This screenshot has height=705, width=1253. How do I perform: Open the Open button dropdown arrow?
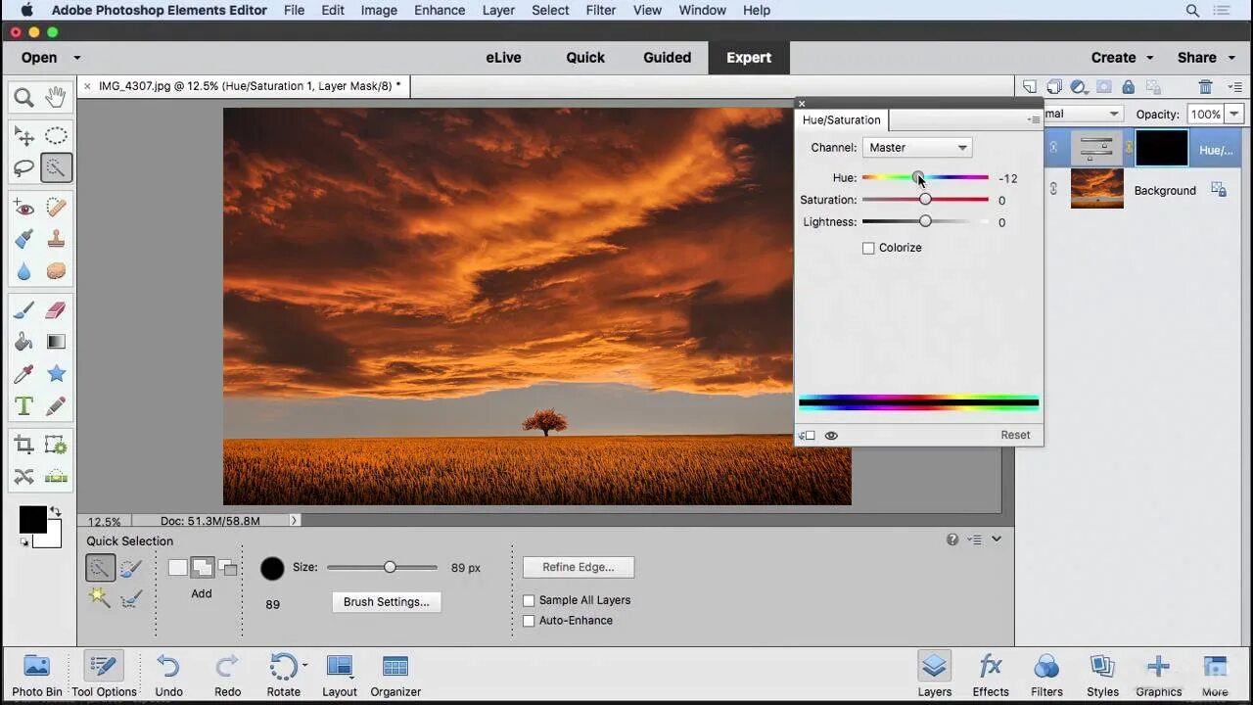point(76,57)
